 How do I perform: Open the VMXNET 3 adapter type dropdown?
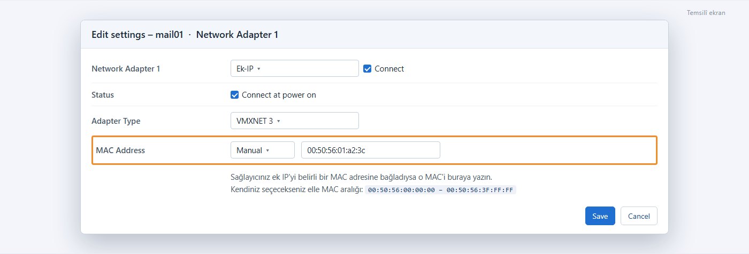pyautogui.click(x=294, y=121)
